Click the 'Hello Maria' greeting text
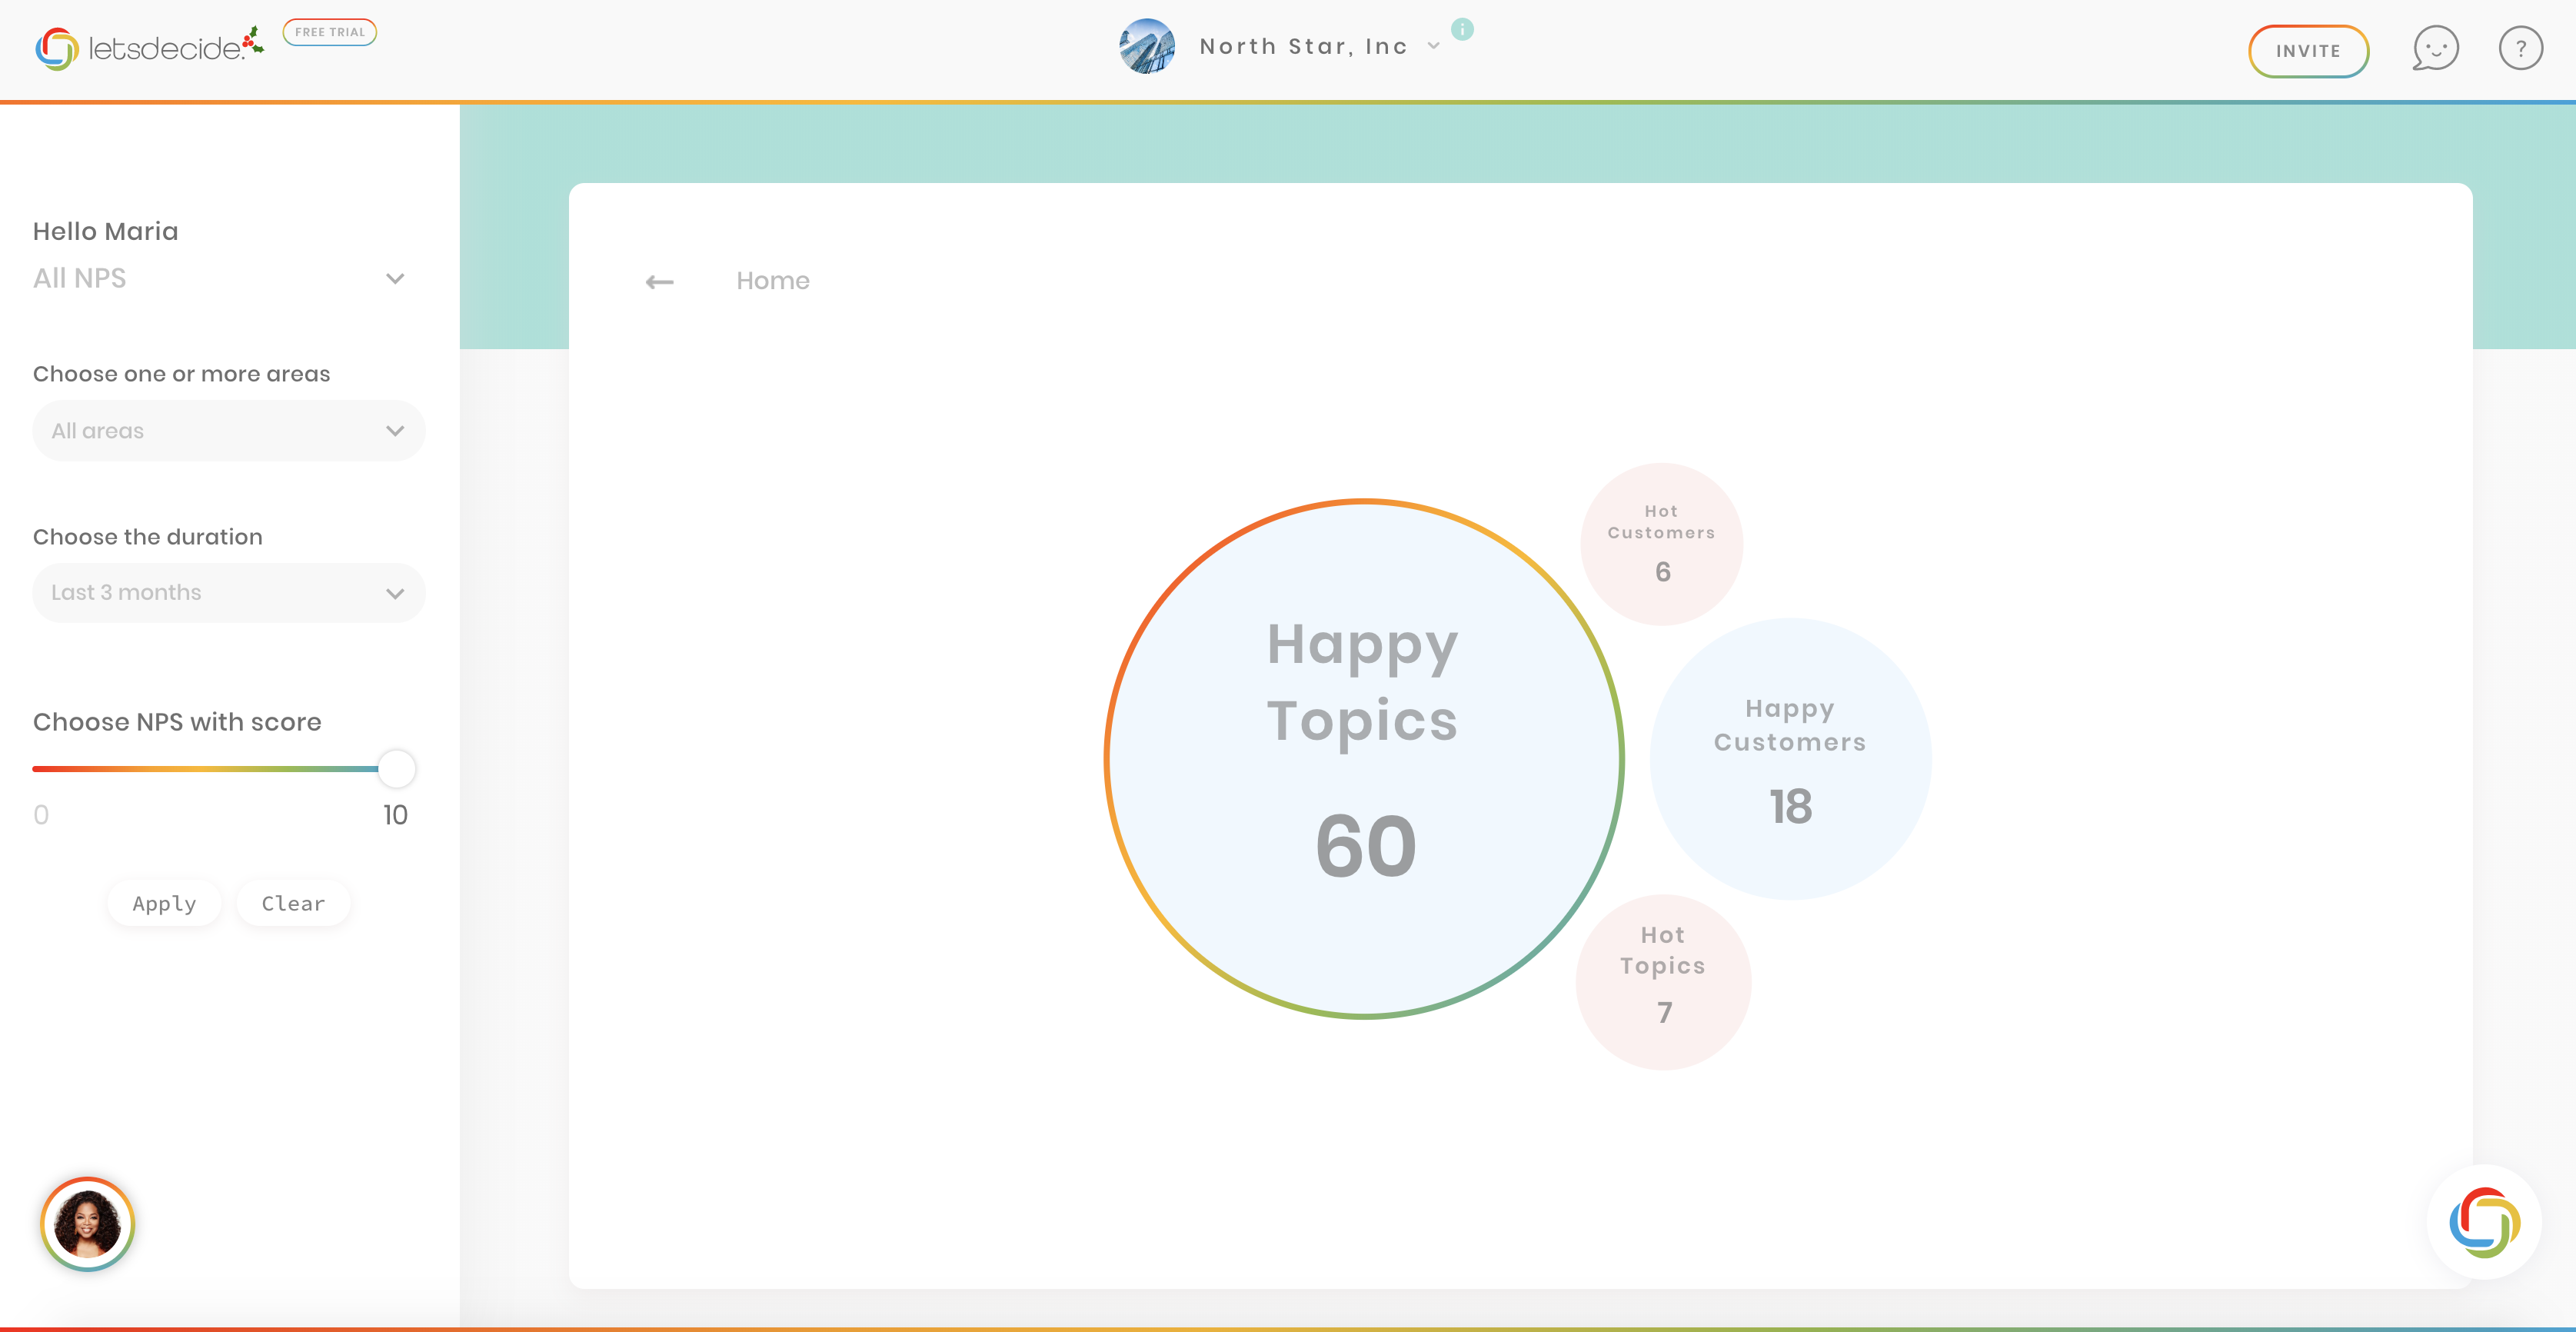Viewport: 2576px width, 1332px height. pyautogui.click(x=106, y=231)
